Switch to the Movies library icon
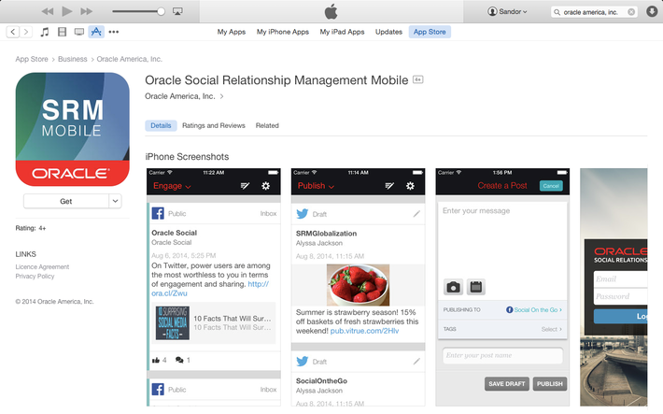This screenshot has width=663, height=414. click(x=62, y=32)
